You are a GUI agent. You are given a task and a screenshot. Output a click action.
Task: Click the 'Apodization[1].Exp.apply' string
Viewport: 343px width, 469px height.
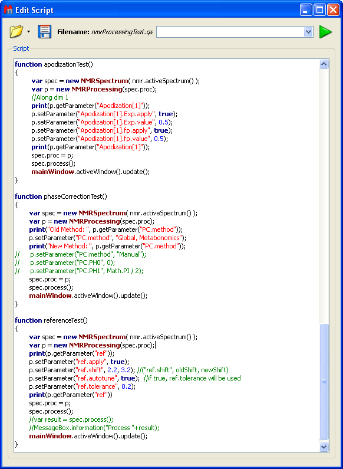click(116, 114)
